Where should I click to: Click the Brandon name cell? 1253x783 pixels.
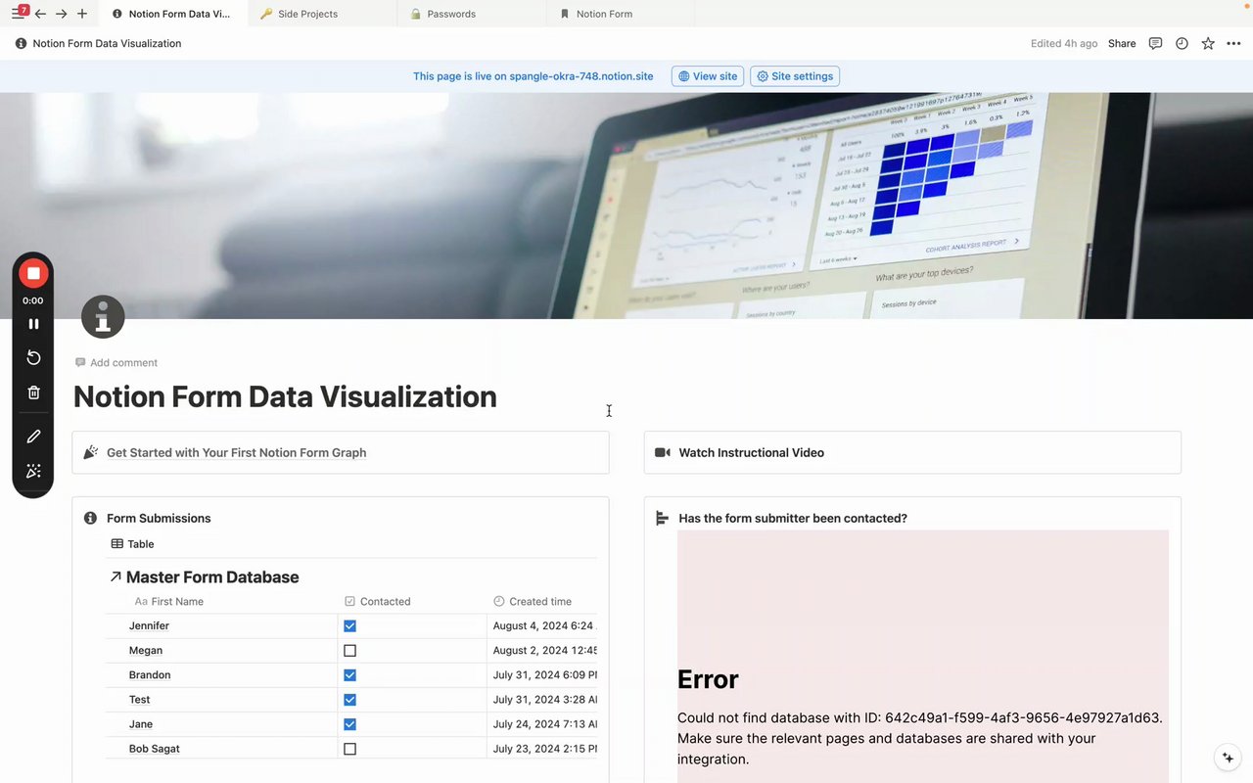221,675
